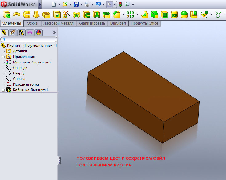Switch to the Эскиз tab
The width and height of the screenshot is (226, 180).
click(32, 23)
